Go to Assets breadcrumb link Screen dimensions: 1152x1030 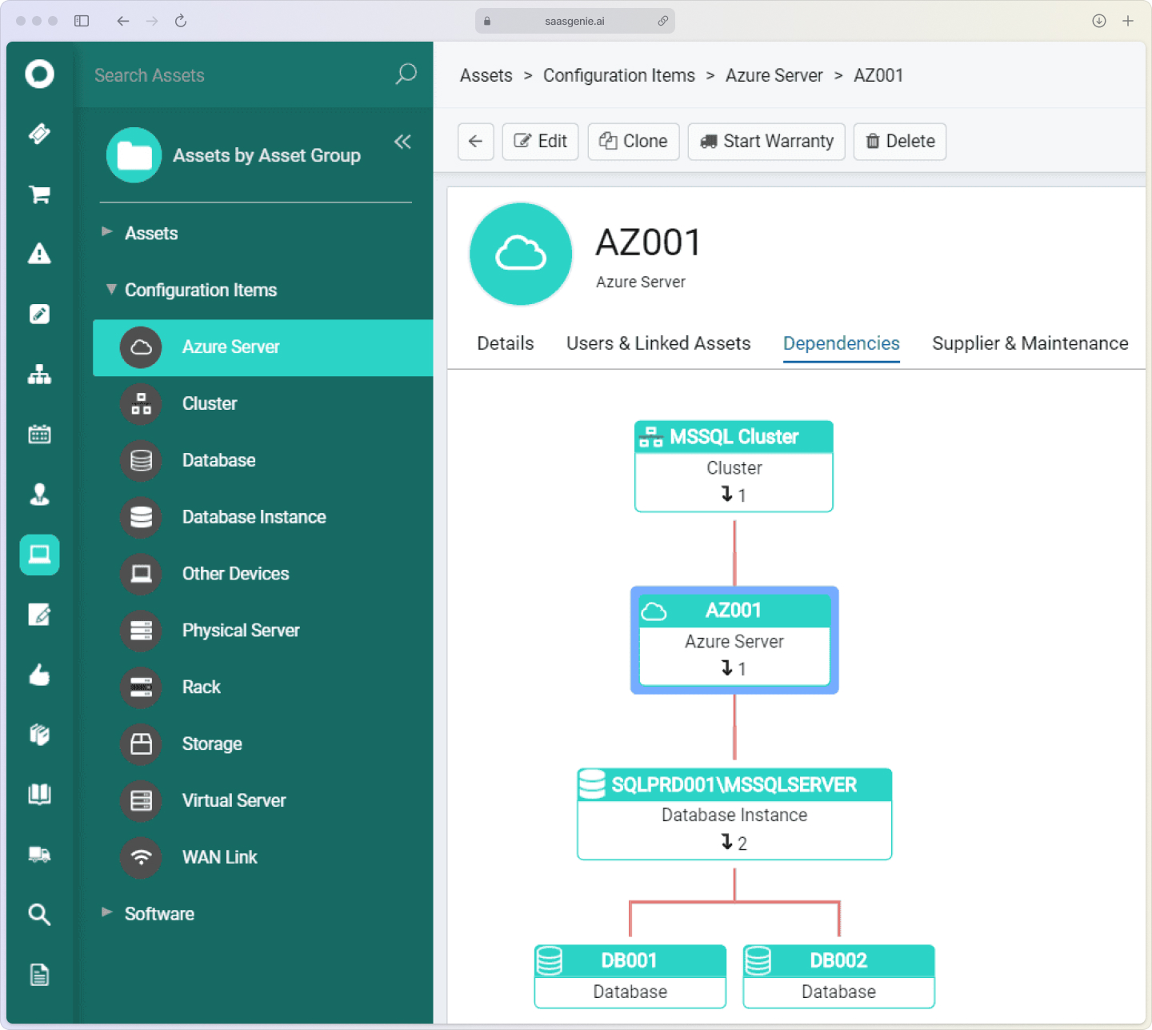click(486, 75)
